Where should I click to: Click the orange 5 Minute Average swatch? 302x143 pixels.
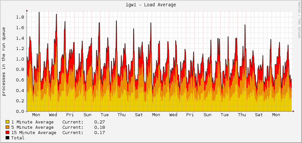8,127
